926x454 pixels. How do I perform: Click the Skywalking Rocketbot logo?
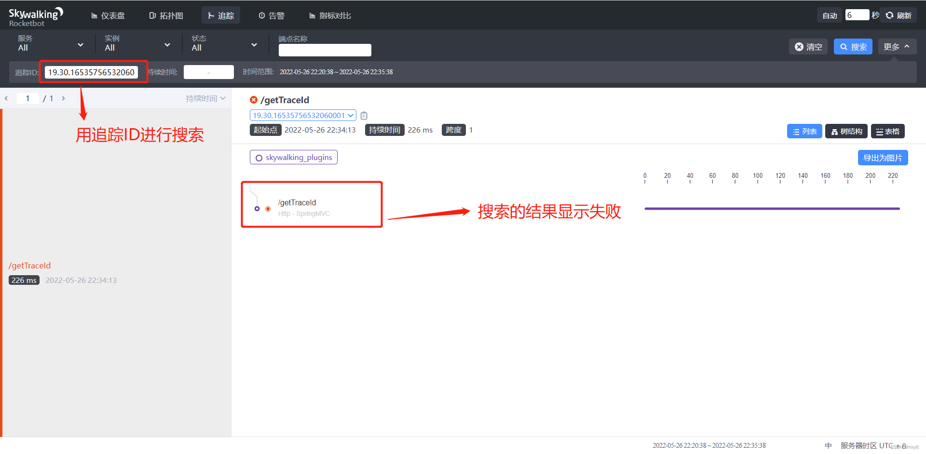click(36, 17)
